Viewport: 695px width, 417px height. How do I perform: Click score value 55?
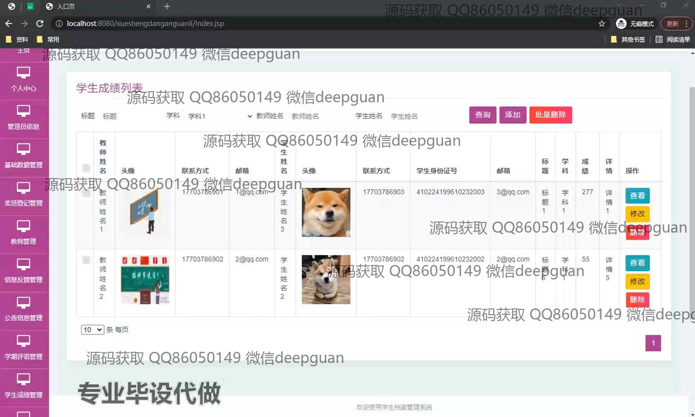(585, 259)
